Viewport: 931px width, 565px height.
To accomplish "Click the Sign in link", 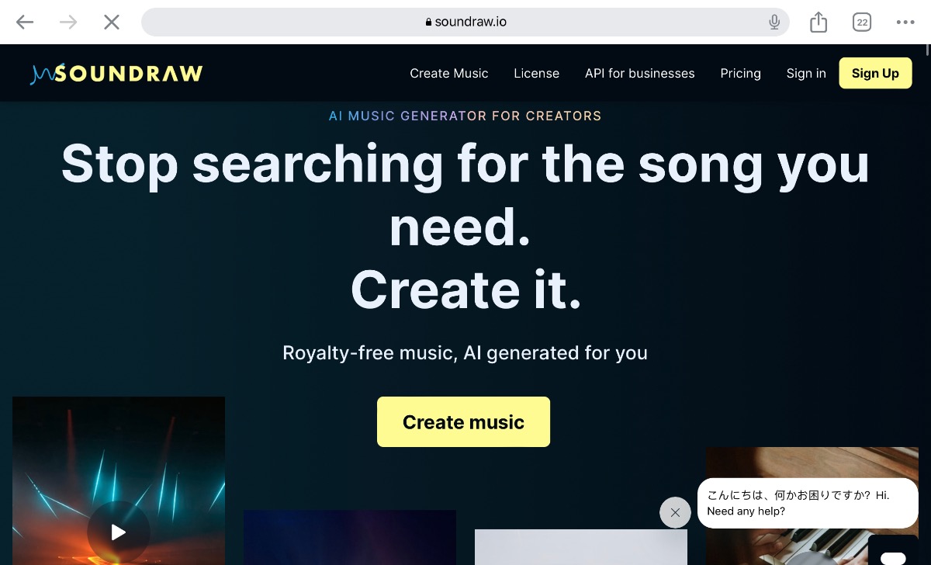I will [x=806, y=73].
